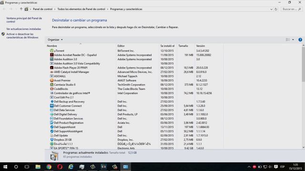Click the chevron after Panel de control breadcrumb
This screenshot has width=305, height=171.
coord(55,9)
